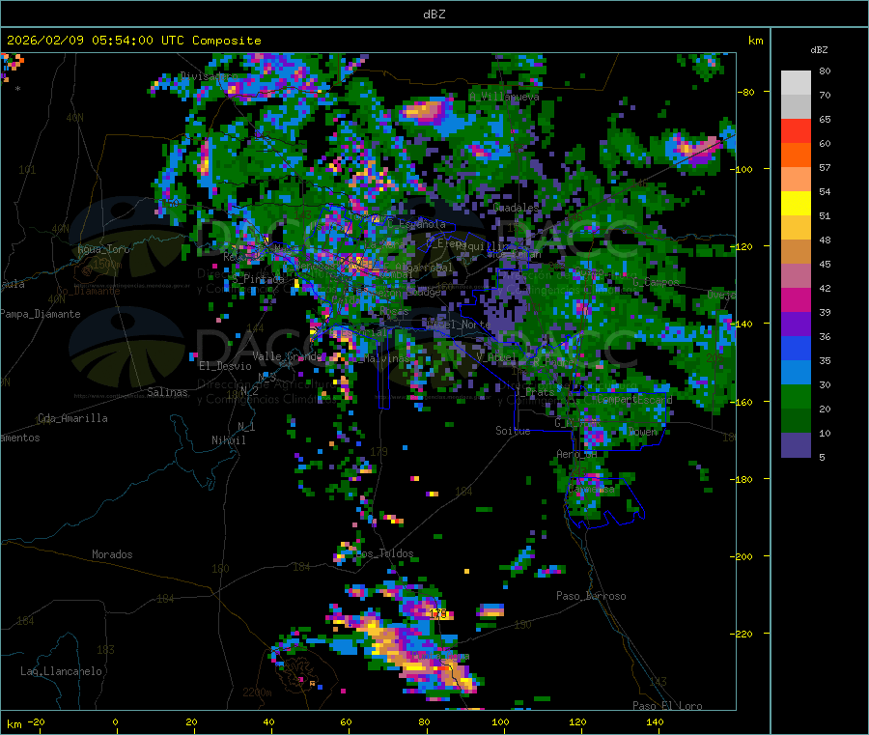Select the dark orange 57-60 dBZ swatch

[x=796, y=155]
